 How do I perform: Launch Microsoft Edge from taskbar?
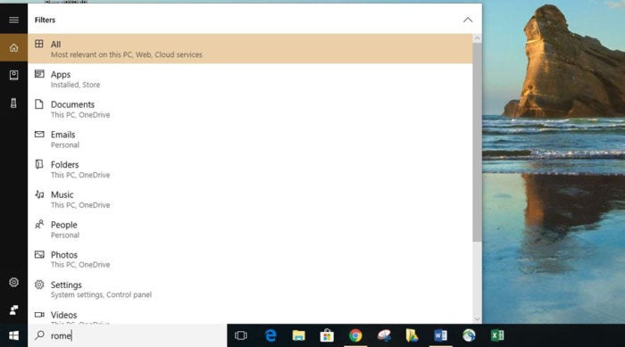pos(271,335)
